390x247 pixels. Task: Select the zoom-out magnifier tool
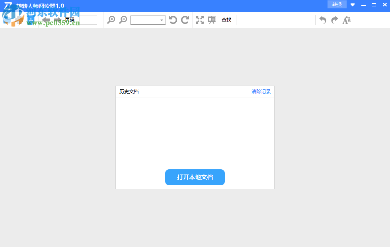pyautogui.click(x=123, y=20)
